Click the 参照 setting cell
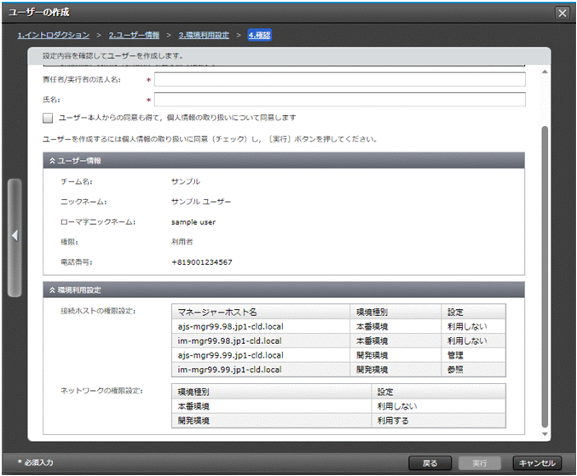Viewport: 577px width, 476px height. pyautogui.click(x=474, y=370)
